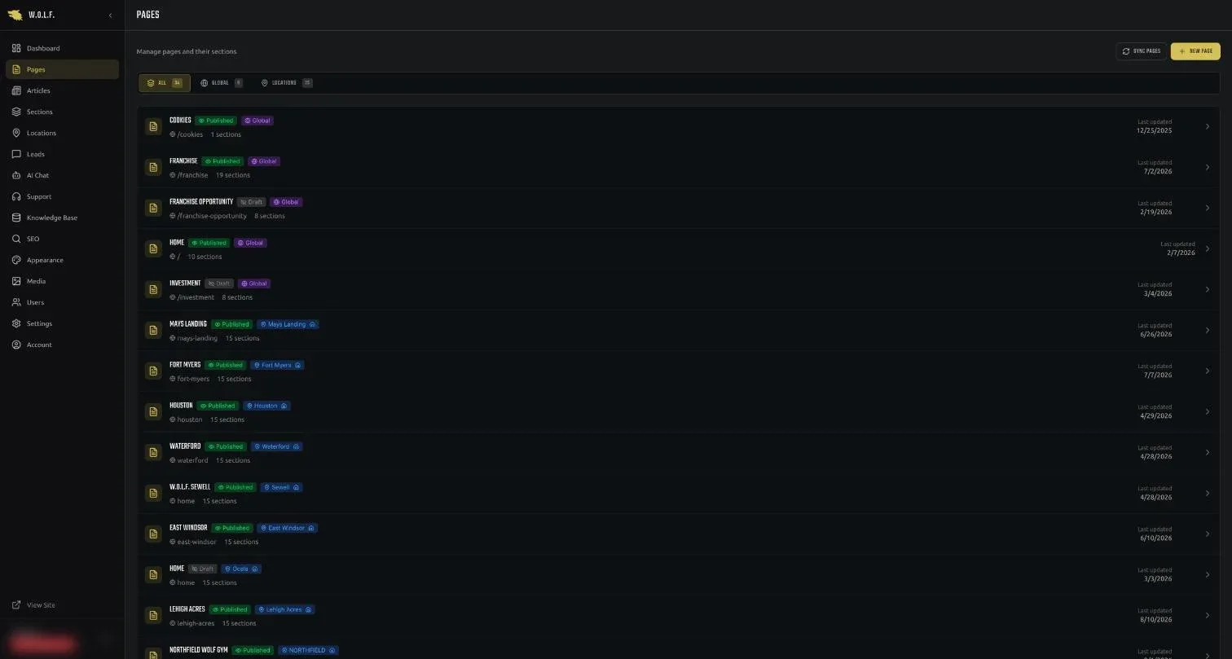Click the Settings gear icon
The width and height of the screenshot is (1232, 659).
coord(16,323)
